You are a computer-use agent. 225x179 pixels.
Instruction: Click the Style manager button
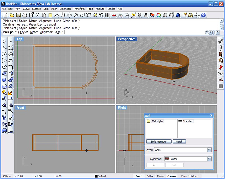[x=159, y=142]
